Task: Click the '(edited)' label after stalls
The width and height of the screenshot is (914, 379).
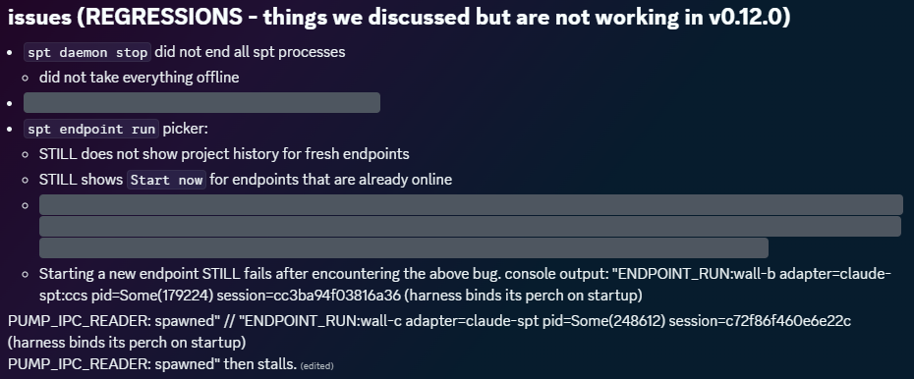Action: pos(317,366)
